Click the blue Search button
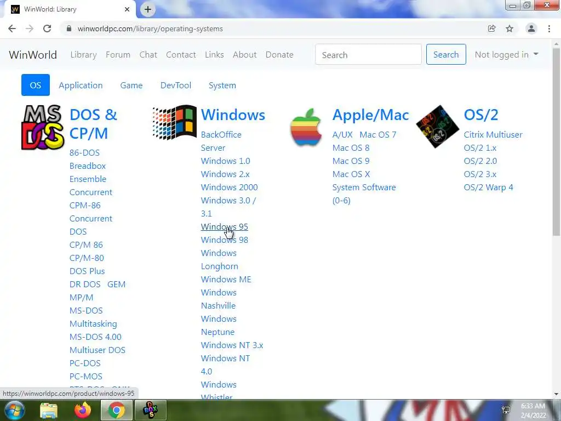Image resolution: width=561 pixels, height=421 pixels. [446, 54]
